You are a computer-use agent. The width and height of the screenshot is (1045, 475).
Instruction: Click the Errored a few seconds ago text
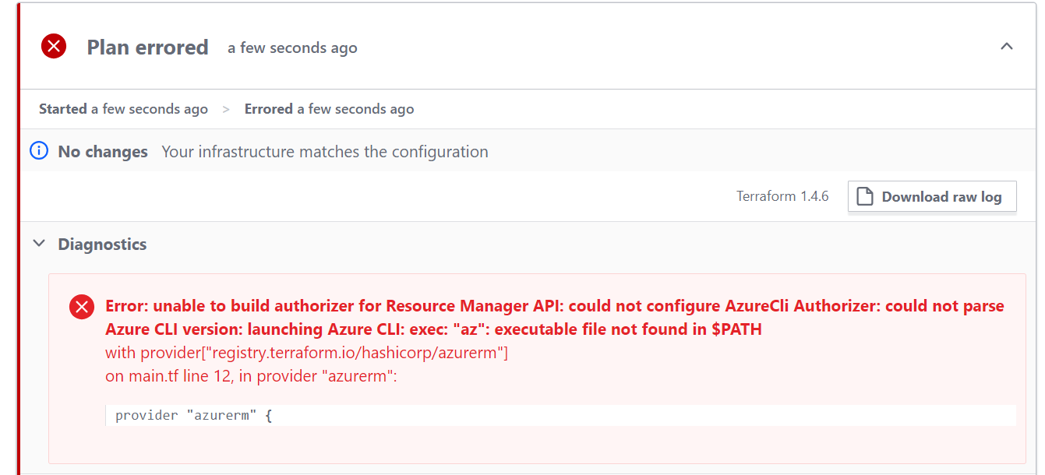(x=329, y=109)
